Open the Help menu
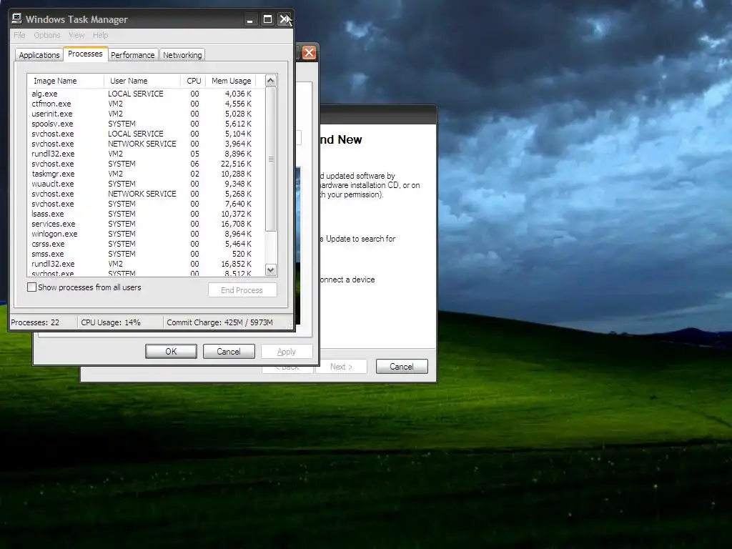 pyautogui.click(x=100, y=35)
